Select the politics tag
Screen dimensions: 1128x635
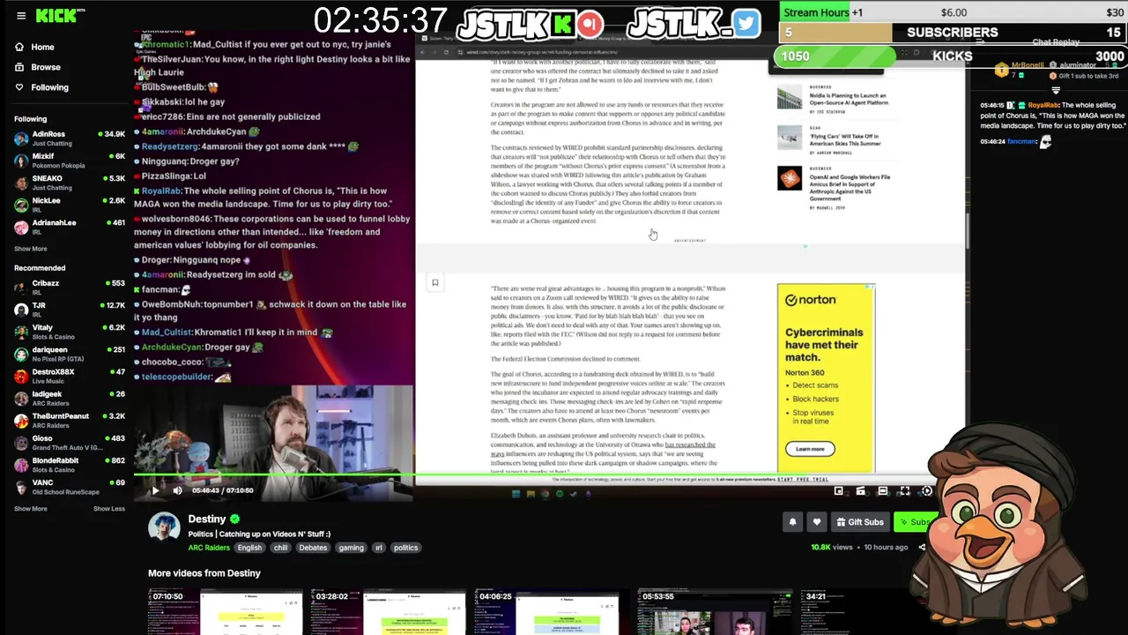tap(406, 548)
